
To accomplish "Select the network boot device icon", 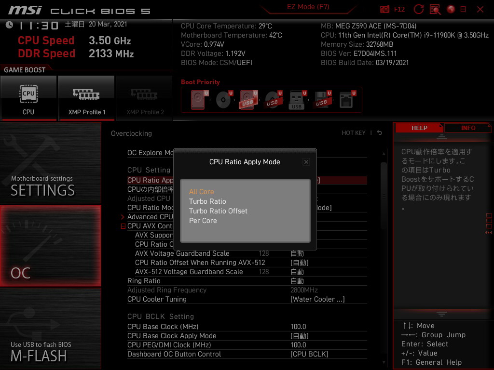I will click(347, 100).
